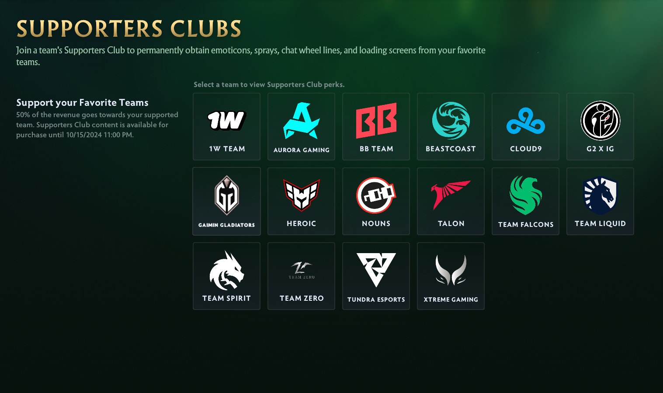Select the Gaimin Gladiators helmet logo

pyautogui.click(x=226, y=195)
